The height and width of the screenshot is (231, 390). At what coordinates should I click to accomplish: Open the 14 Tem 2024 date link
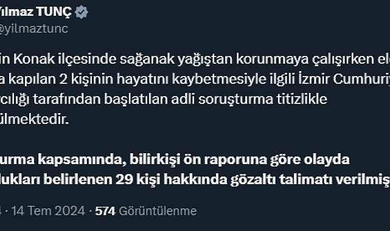point(48,211)
